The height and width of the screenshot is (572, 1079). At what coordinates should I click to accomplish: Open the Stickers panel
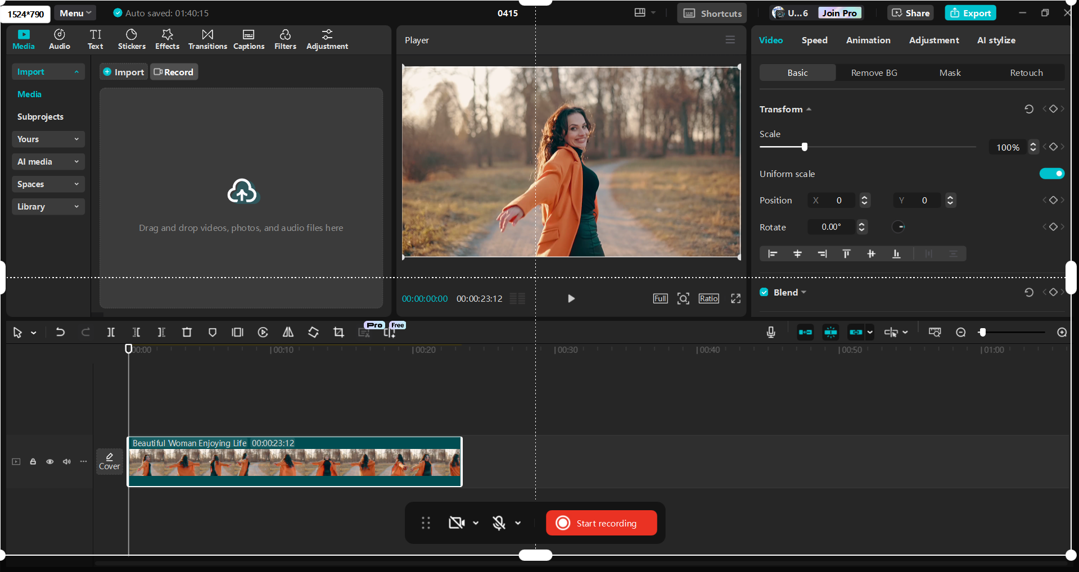click(x=132, y=39)
